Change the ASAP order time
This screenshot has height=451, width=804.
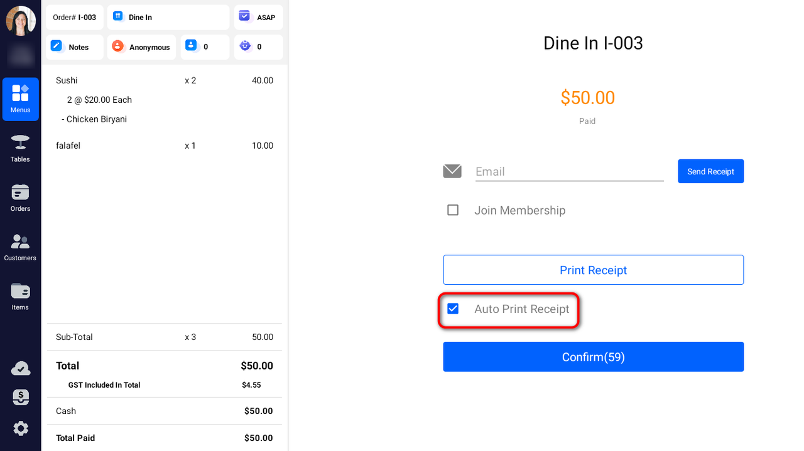coord(258,18)
